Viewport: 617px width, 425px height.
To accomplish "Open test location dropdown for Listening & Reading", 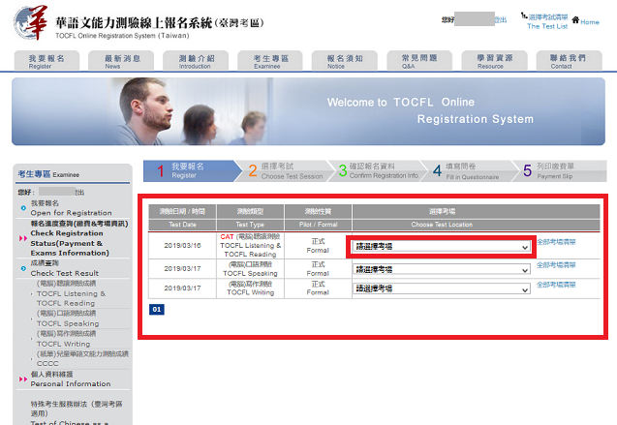I will click(x=442, y=247).
